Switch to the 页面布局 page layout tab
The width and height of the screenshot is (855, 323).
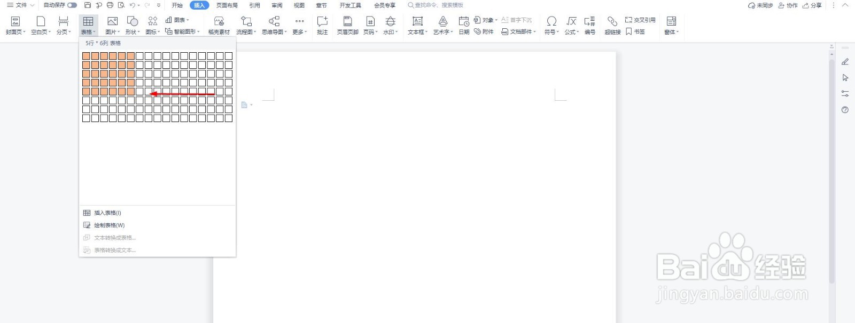(227, 5)
